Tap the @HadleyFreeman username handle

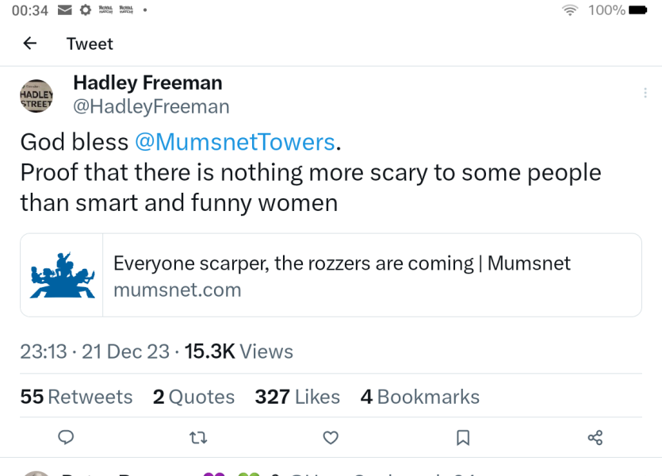click(x=151, y=106)
